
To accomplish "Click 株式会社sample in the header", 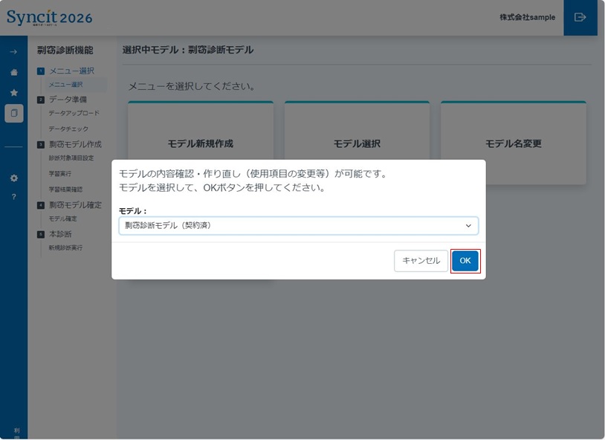I will 527,16.
